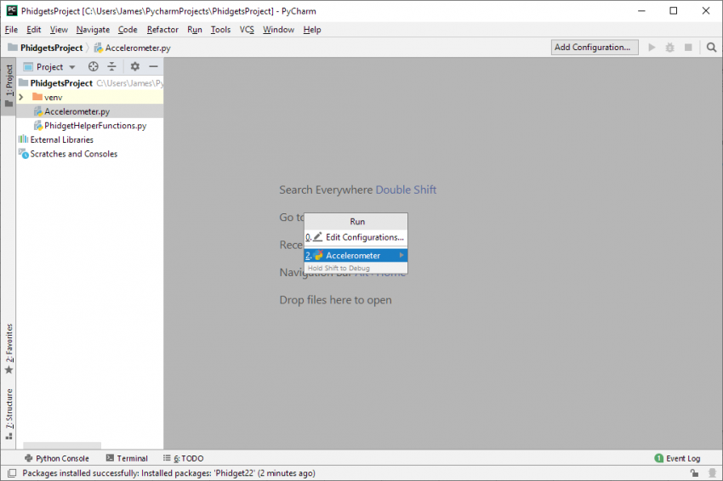The image size is (723, 481).
Task: Click 'Drop files here to open' text
Action: (335, 300)
